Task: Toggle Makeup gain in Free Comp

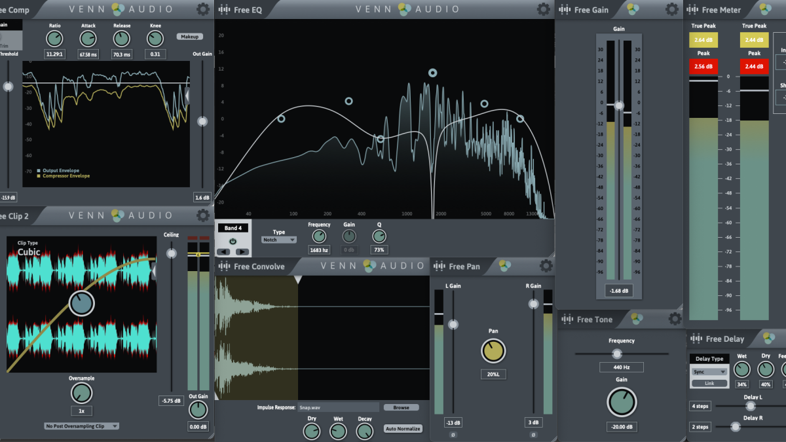Action: (x=190, y=37)
